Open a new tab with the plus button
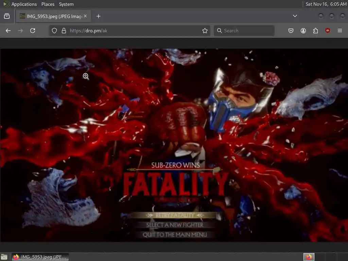348x261 pixels. tap(99, 16)
